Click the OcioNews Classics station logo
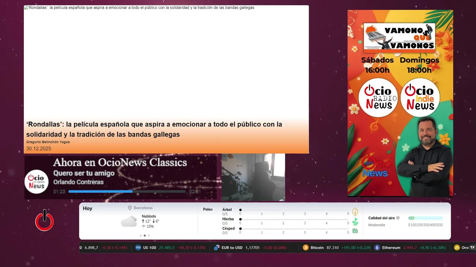Image resolution: width=476 pixels, height=267 pixels. 36,182
